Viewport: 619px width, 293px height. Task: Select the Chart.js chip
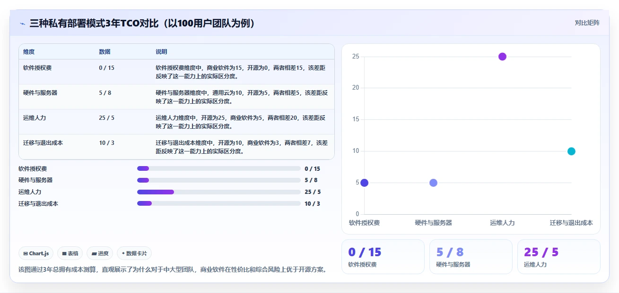click(x=36, y=253)
